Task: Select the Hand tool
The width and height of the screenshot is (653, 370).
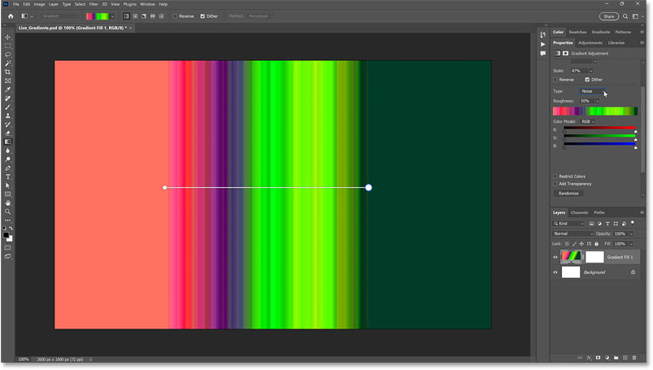Action: click(8, 202)
